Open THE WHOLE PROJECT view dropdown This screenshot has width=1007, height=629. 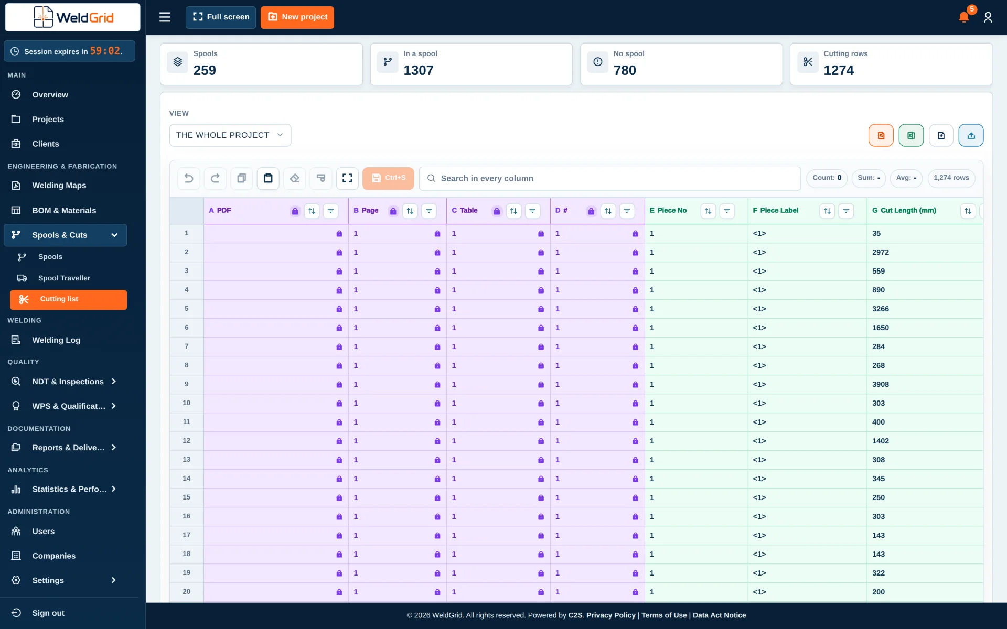[x=230, y=135]
